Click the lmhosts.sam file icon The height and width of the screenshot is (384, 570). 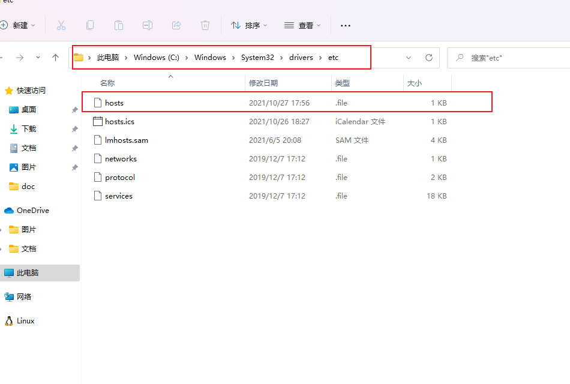97,140
